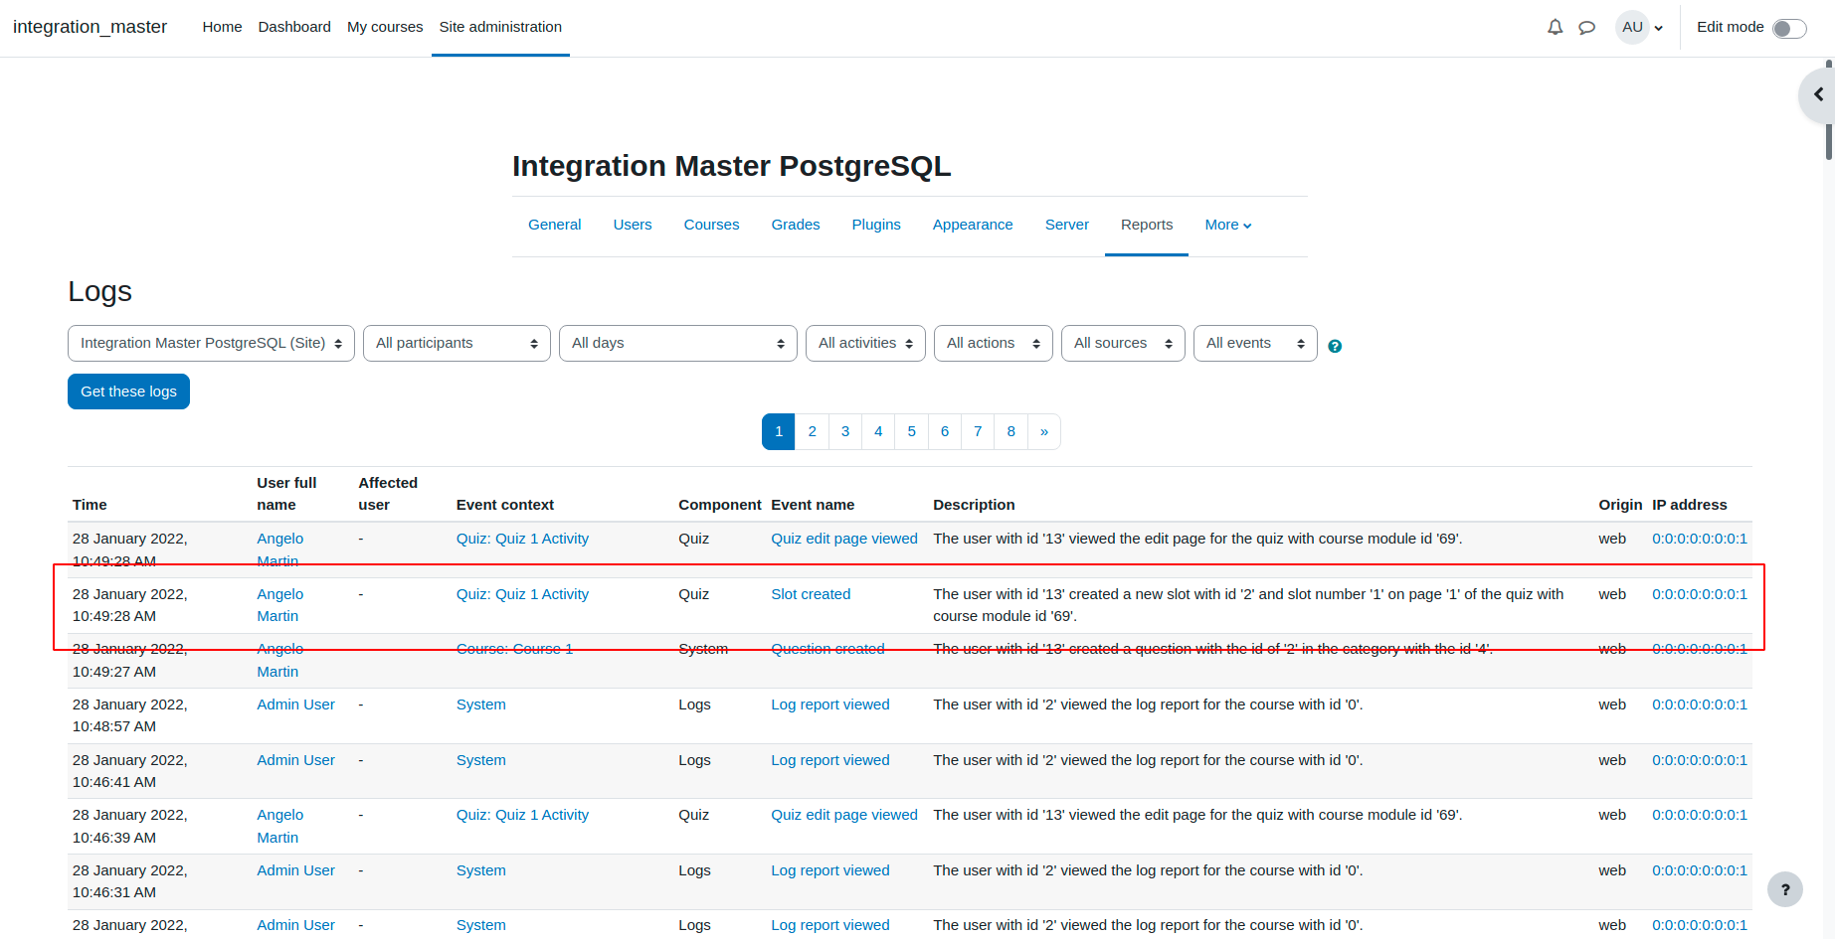1835x939 pixels.
Task: Open Quiz: Quiz 1 Activity link at 10:46:39
Action: point(522,815)
